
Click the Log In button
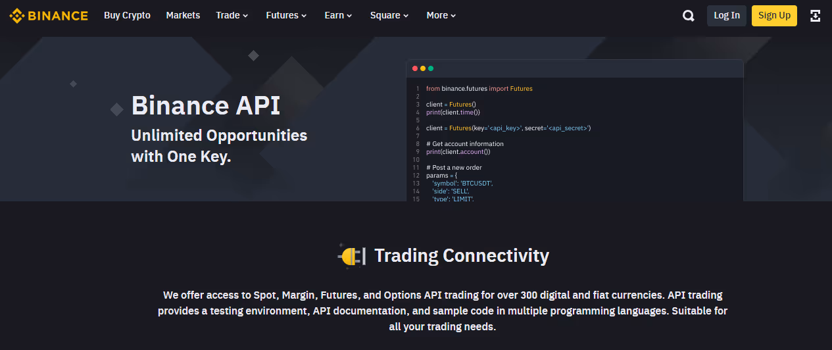(x=727, y=16)
